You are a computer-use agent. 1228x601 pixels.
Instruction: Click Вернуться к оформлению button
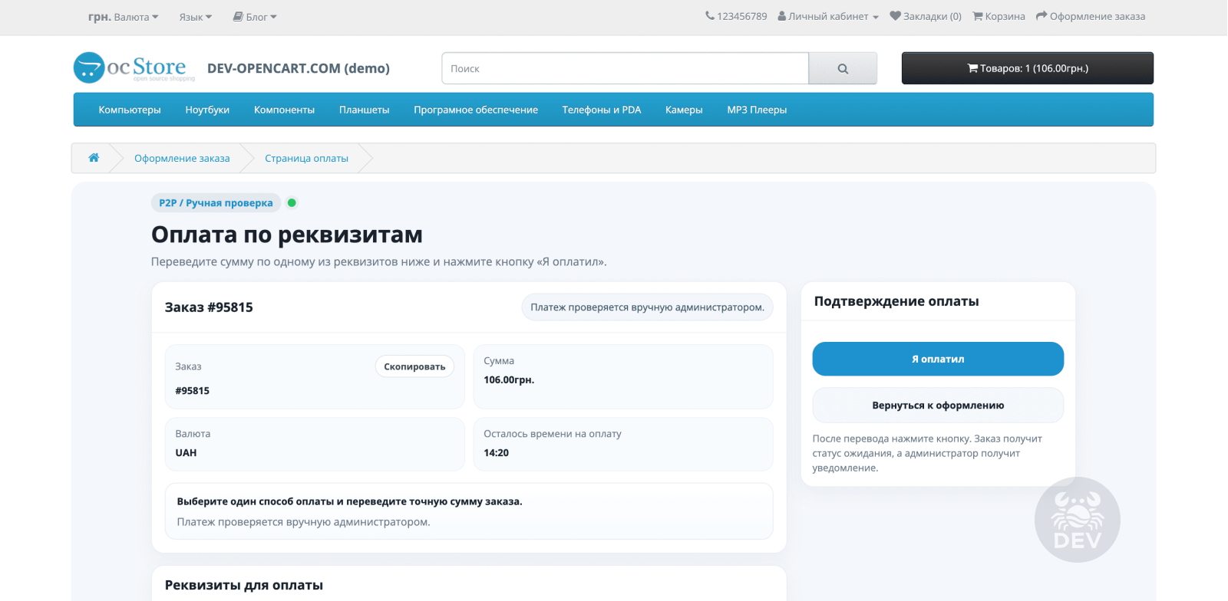point(938,406)
